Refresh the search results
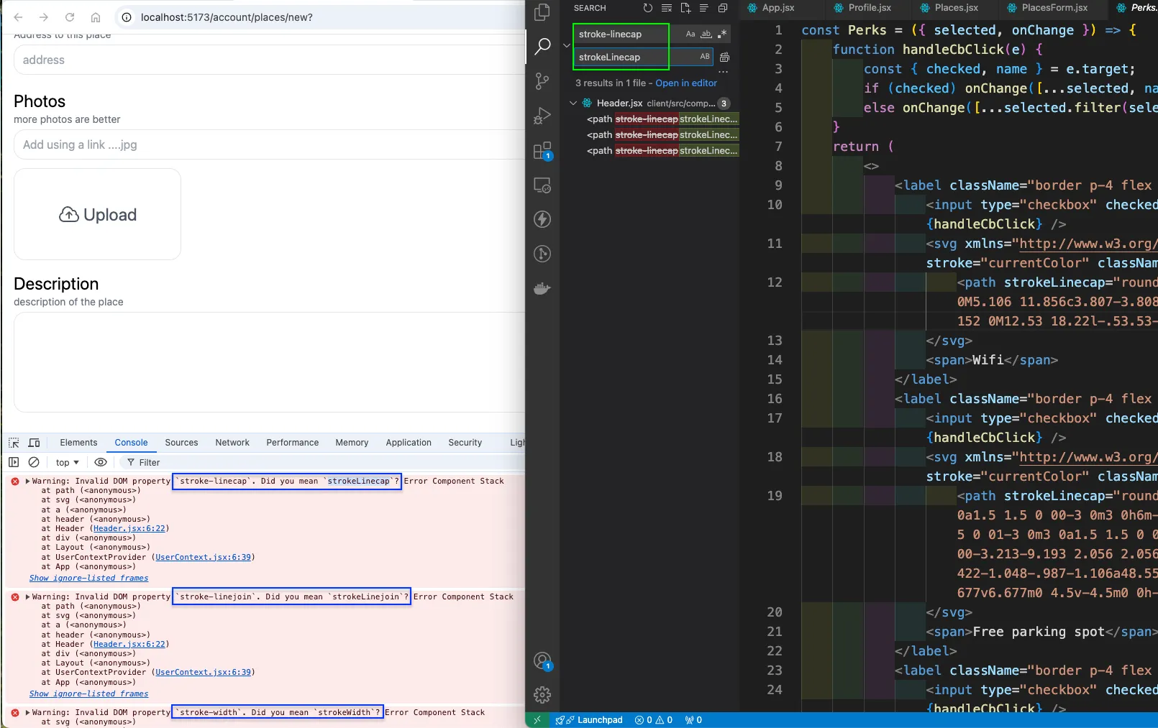This screenshot has height=728, width=1158. tap(647, 8)
